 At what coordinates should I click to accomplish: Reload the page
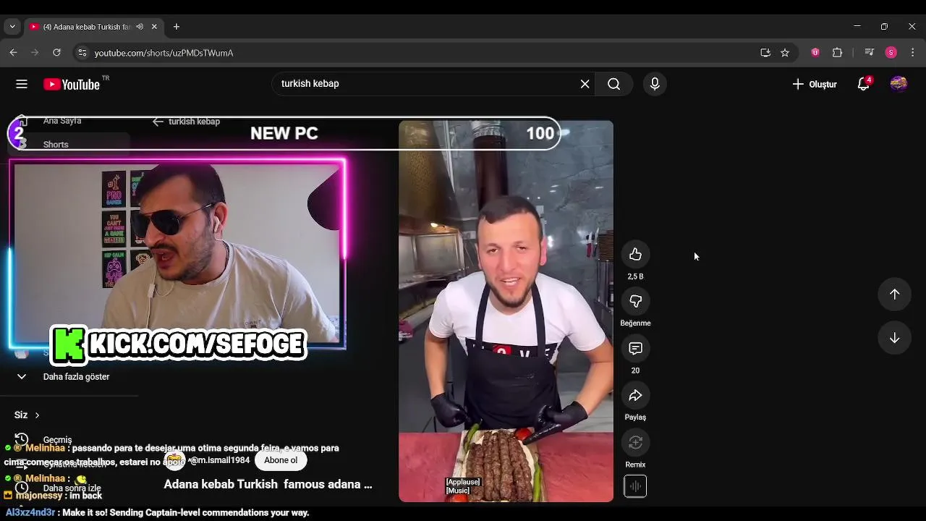click(x=56, y=53)
